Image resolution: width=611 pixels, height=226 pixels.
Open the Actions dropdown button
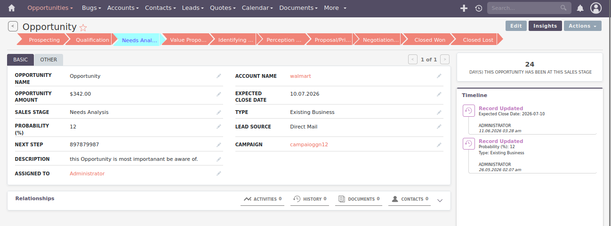[x=583, y=26]
